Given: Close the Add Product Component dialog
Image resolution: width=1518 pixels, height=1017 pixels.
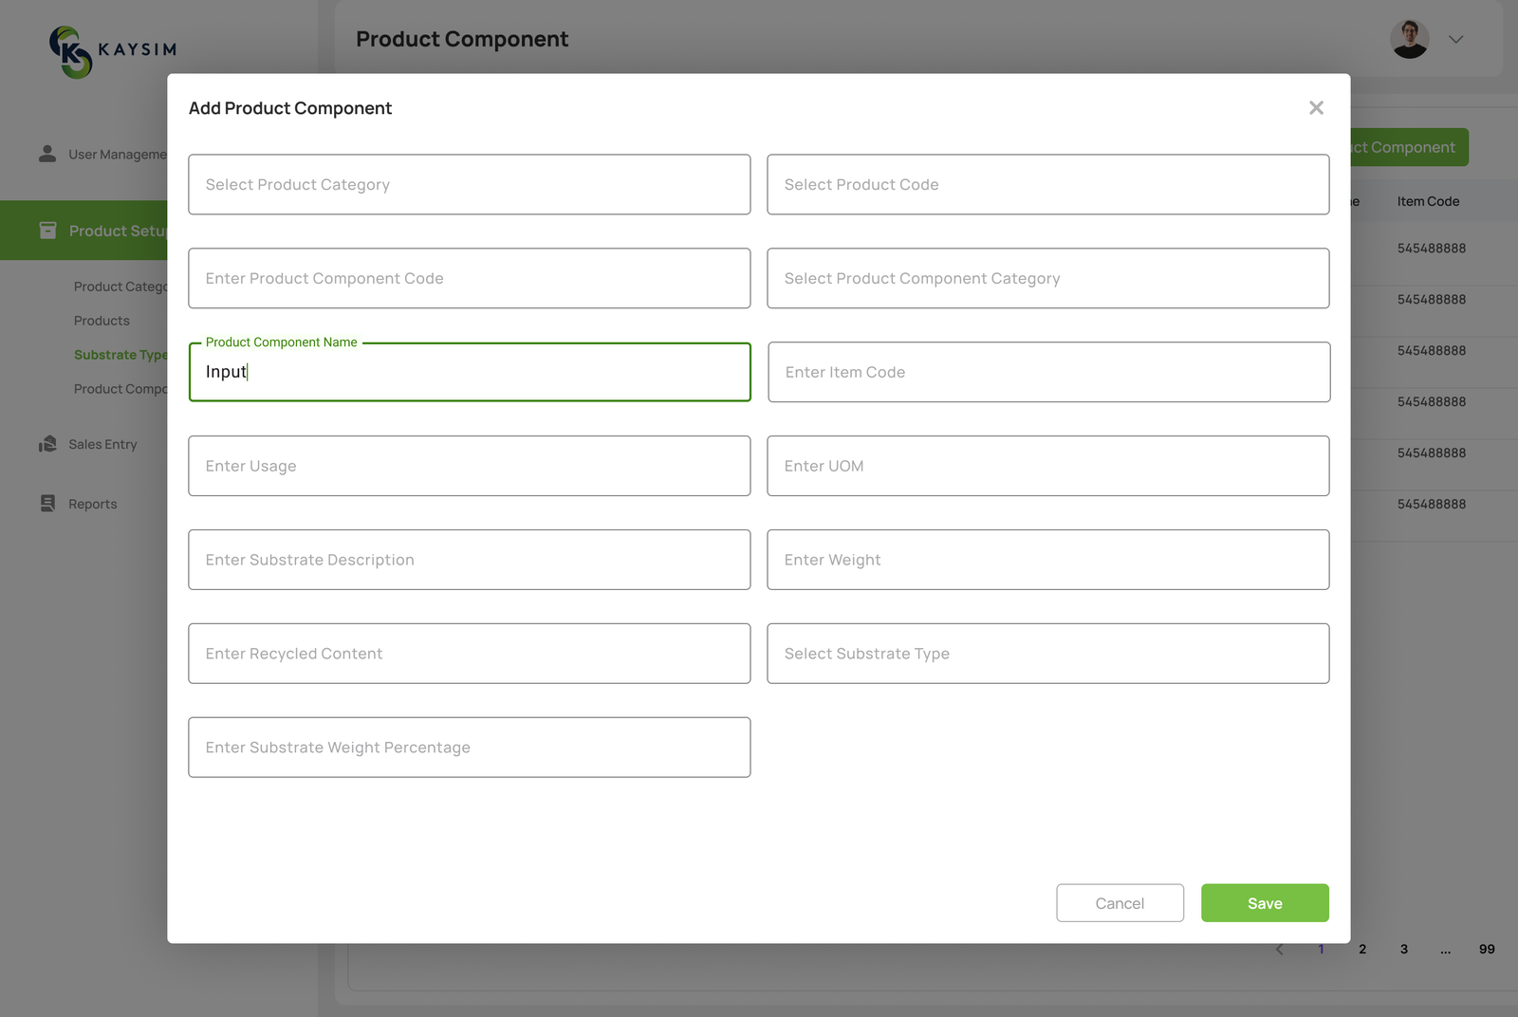Looking at the screenshot, I should [1315, 108].
